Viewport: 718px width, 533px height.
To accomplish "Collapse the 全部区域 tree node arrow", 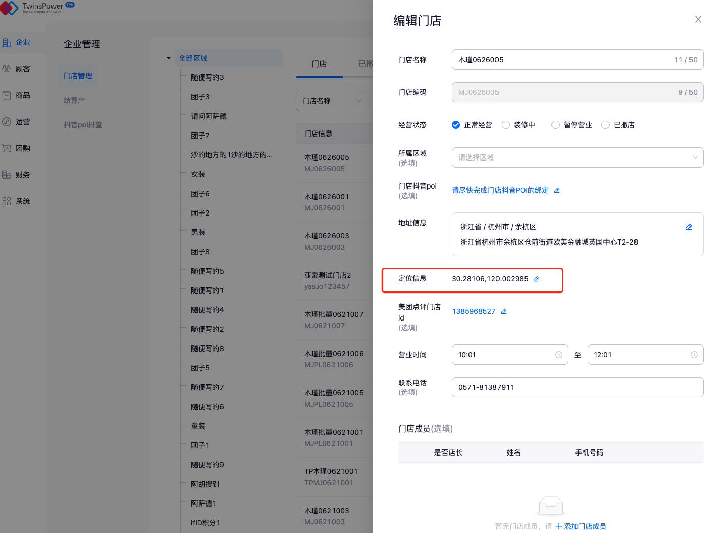I will coord(169,58).
